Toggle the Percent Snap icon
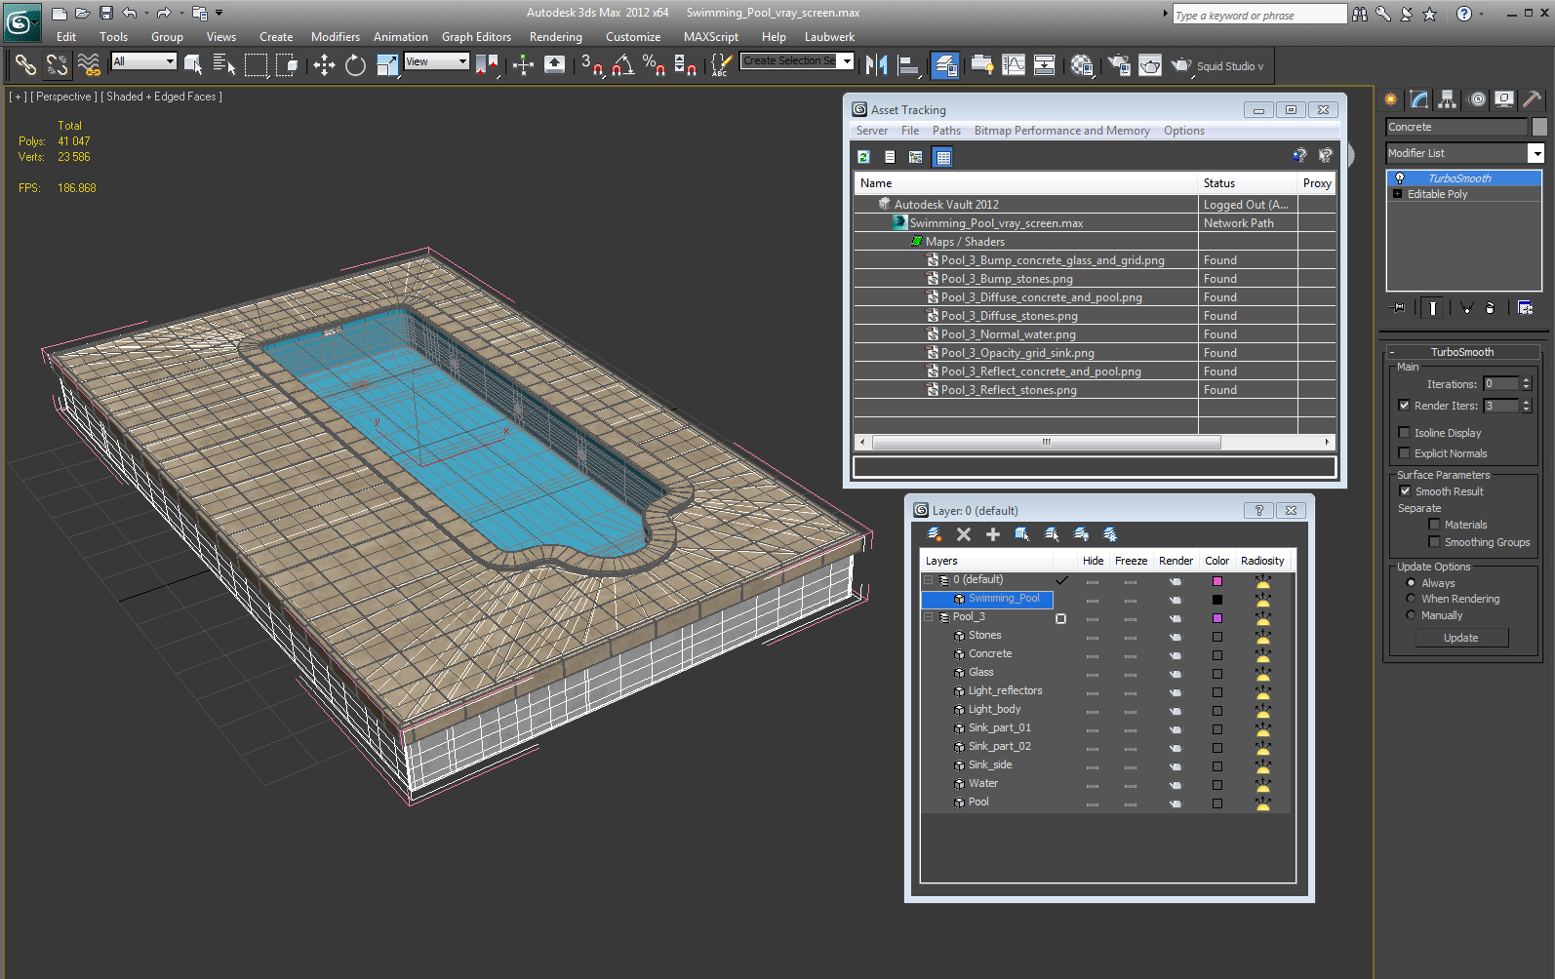Image resolution: width=1555 pixels, height=979 pixels. [655, 65]
